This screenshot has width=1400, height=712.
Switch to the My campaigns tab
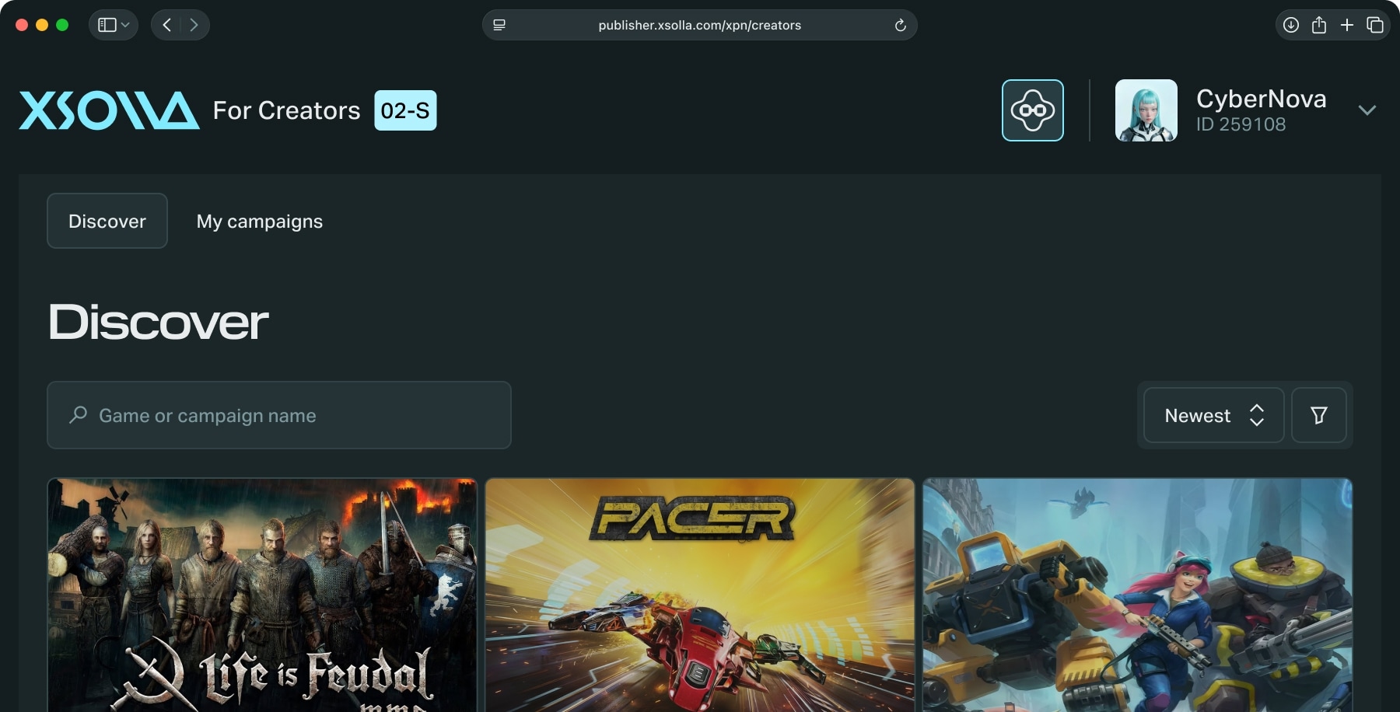click(x=260, y=221)
